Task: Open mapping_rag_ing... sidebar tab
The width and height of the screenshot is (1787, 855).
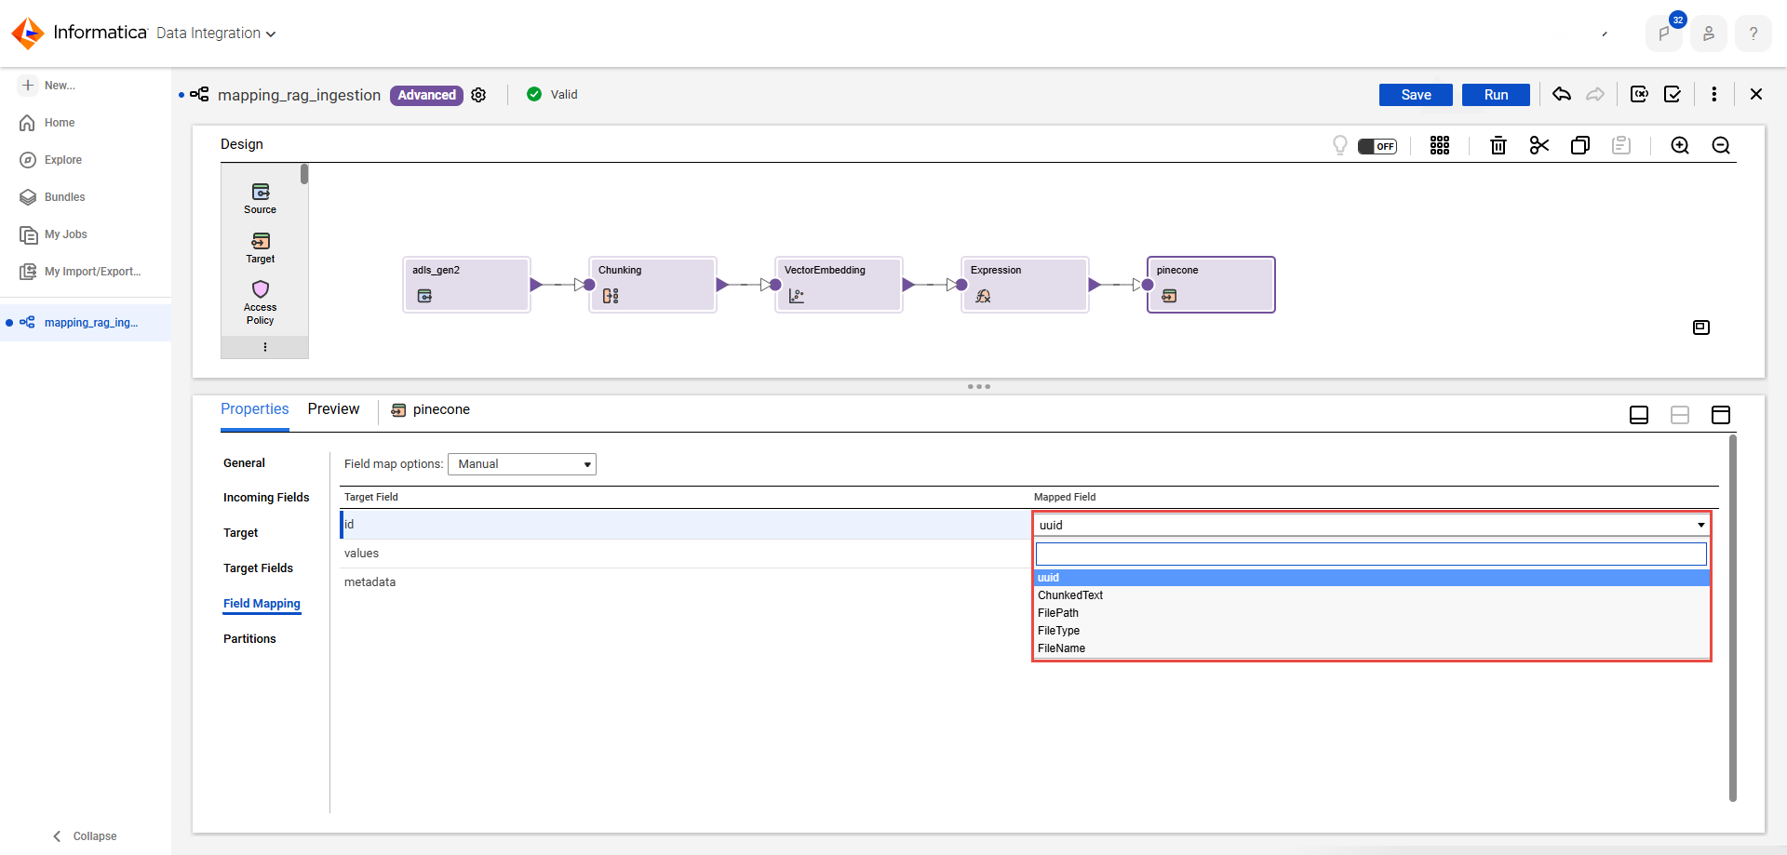Action: click(86, 323)
